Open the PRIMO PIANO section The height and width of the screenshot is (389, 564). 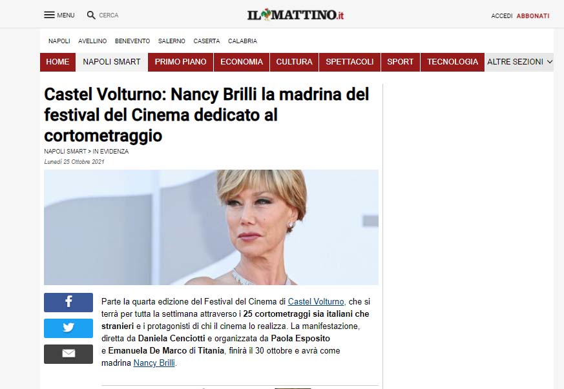(180, 62)
